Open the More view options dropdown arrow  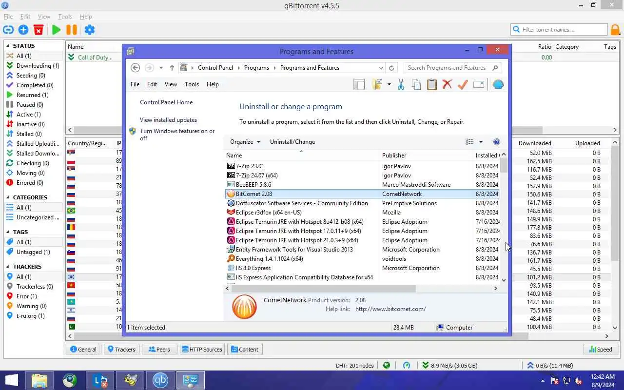pyautogui.click(x=481, y=142)
